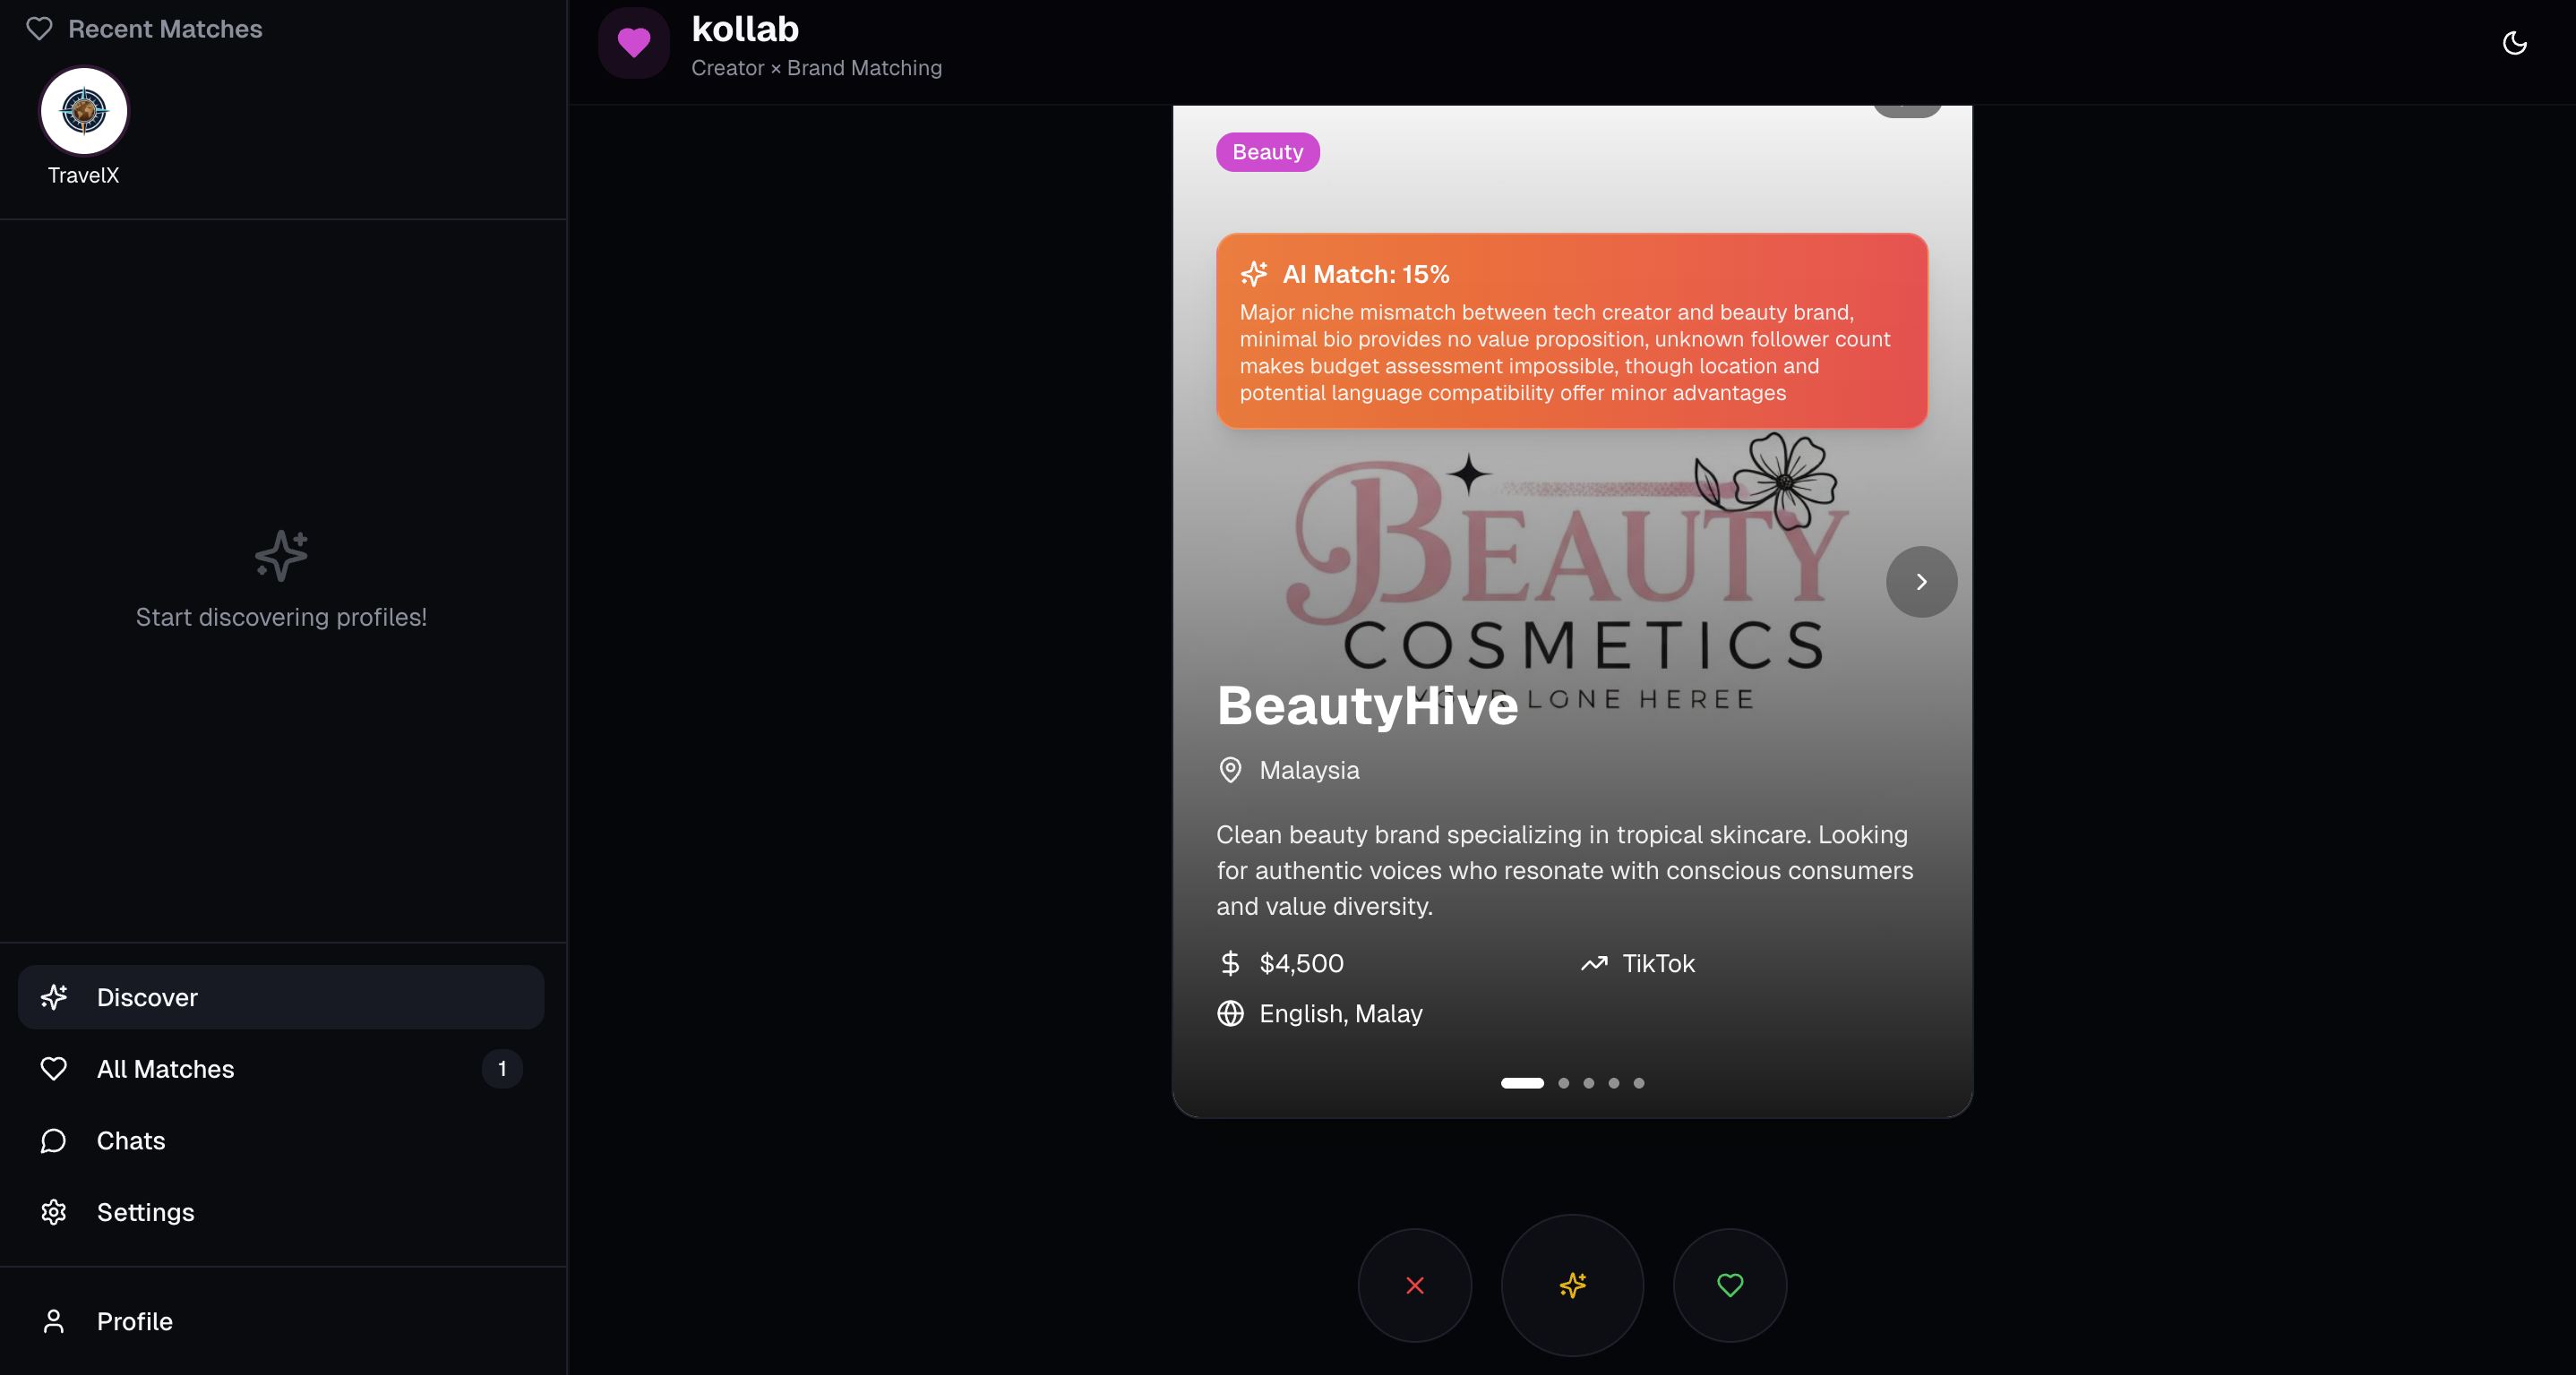
Task: Click the TikTok trending arrow icon
Action: click(1594, 963)
